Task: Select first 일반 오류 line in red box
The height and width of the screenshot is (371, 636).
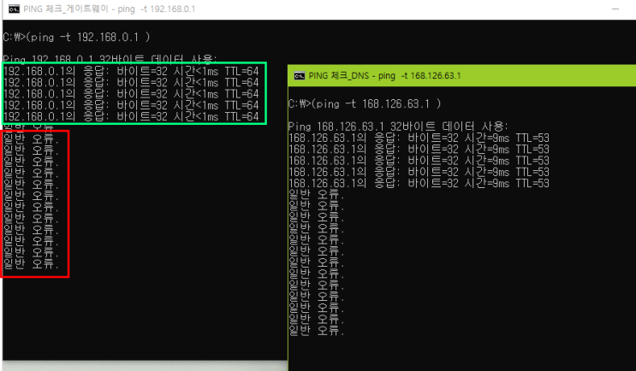Action: [x=32, y=139]
